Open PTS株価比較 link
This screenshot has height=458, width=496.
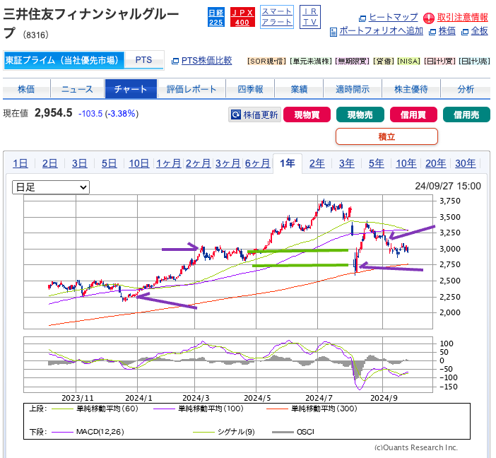pos(206,61)
